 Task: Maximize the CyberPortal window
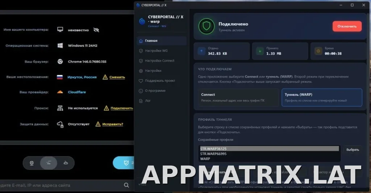pos(352,5)
